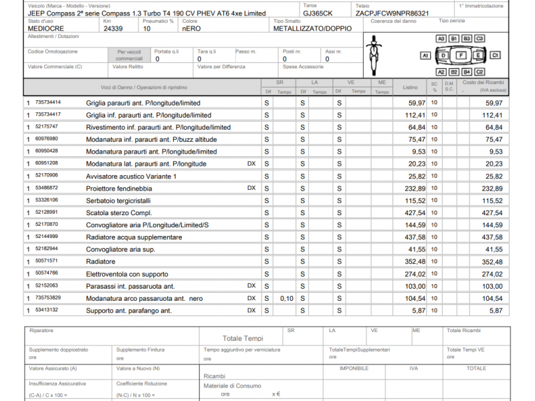Select damage zone C3 on the vehicle diagram
The image size is (535, 401).
(479, 39)
